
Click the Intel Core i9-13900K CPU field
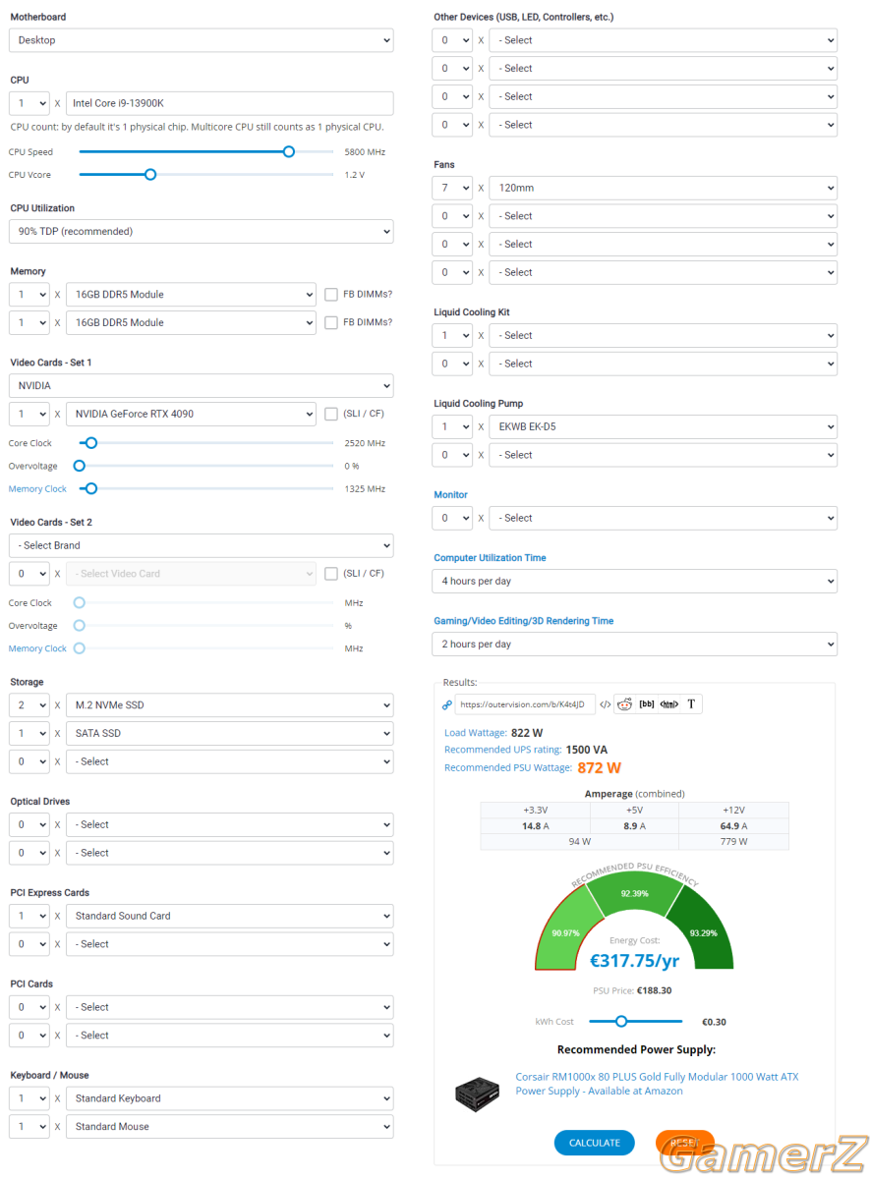pos(229,103)
